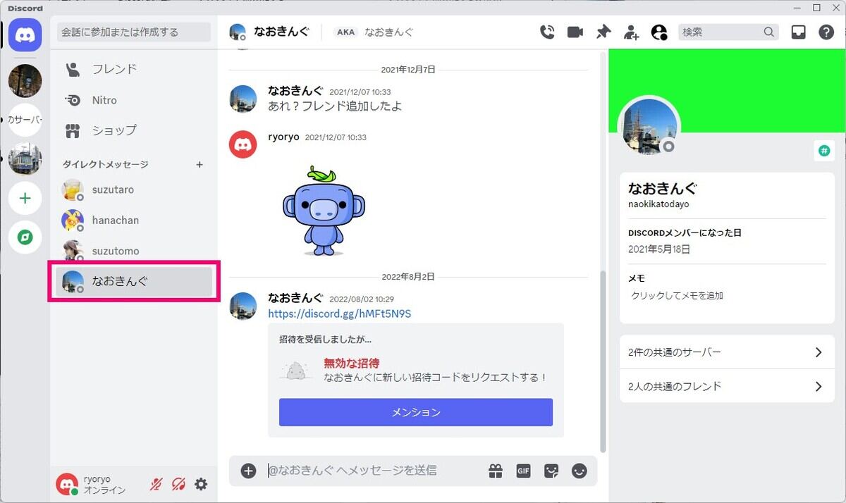846x503 pixels.
Task: Deafen audio with the headphone icon
Action: point(178,484)
